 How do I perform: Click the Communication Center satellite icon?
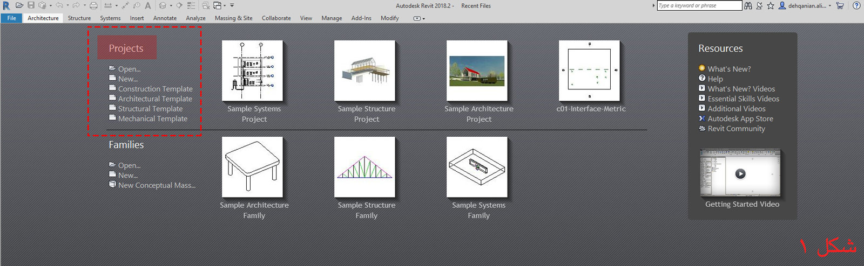759,5
